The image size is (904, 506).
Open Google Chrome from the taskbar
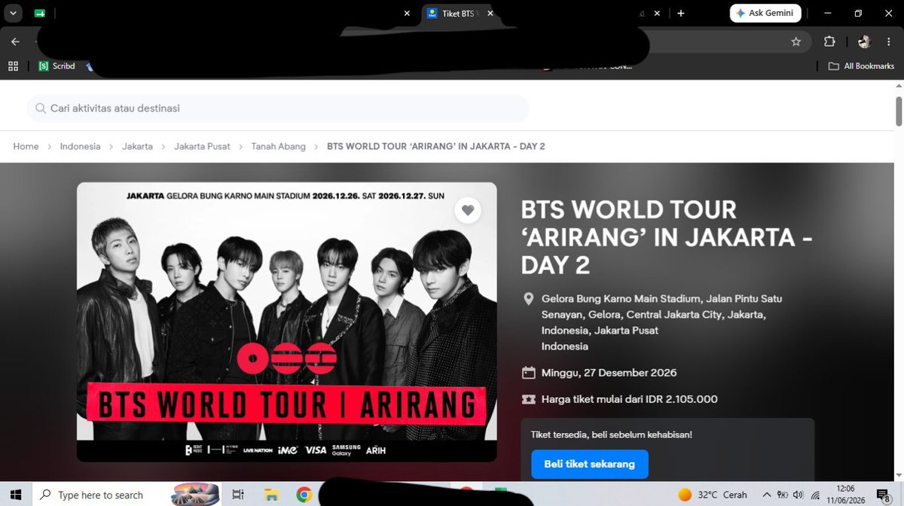(304, 495)
